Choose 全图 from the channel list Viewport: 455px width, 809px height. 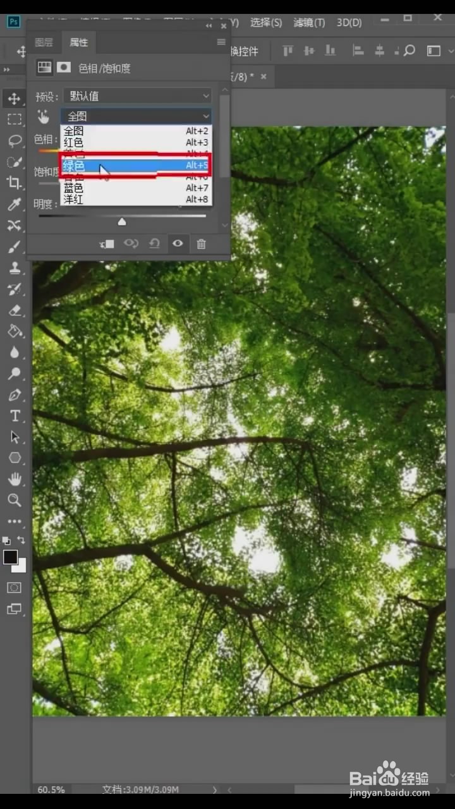[x=136, y=131]
